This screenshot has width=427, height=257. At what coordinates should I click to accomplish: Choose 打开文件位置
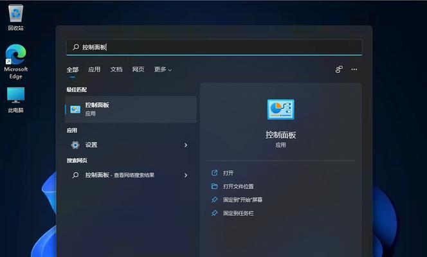pos(239,186)
